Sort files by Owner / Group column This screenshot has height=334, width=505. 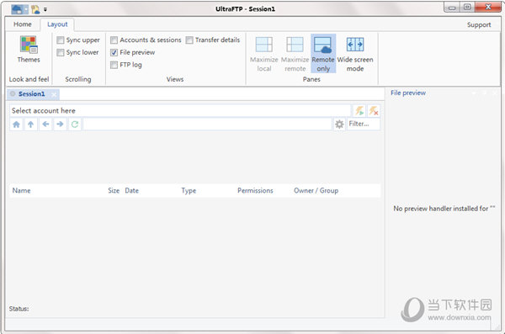tap(316, 191)
